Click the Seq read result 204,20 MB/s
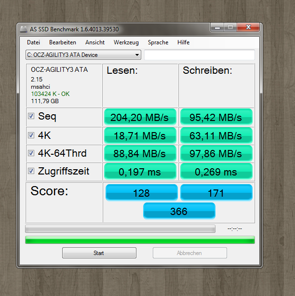The width and height of the screenshot is (295, 296). coord(140,117)
